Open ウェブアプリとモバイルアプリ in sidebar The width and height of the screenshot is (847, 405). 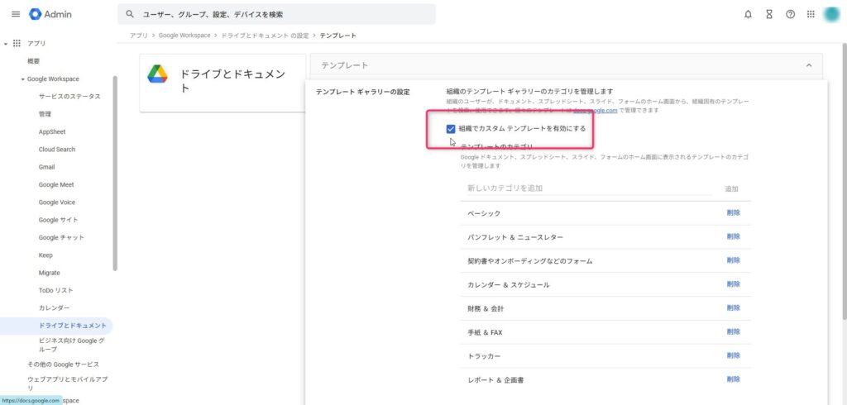(x=67, y=384)
